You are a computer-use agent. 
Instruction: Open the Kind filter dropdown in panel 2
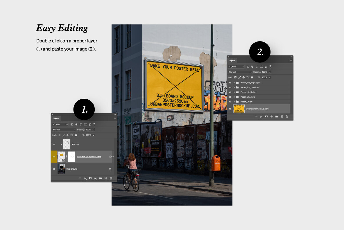[236, 67]
